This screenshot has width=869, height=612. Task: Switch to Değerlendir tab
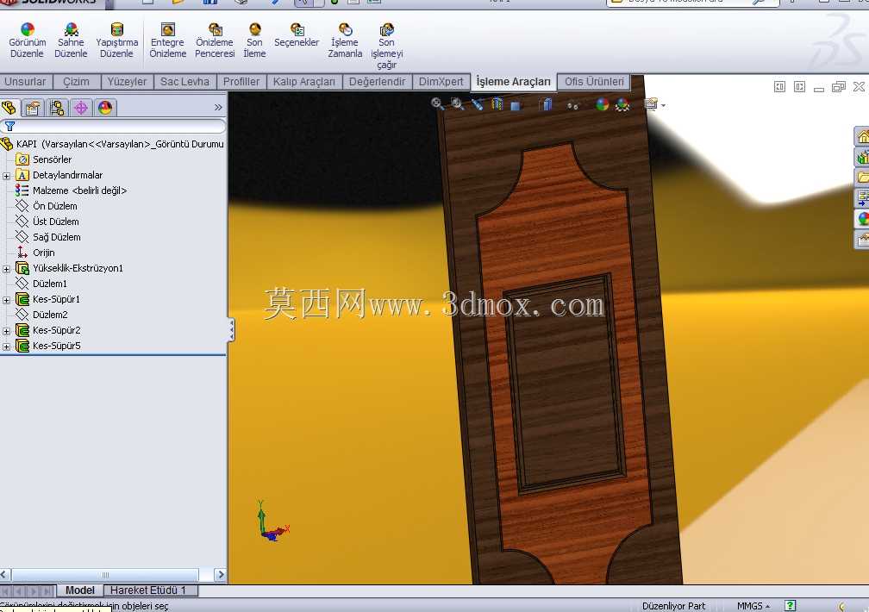pyautogui.click(x=378, y=82)
